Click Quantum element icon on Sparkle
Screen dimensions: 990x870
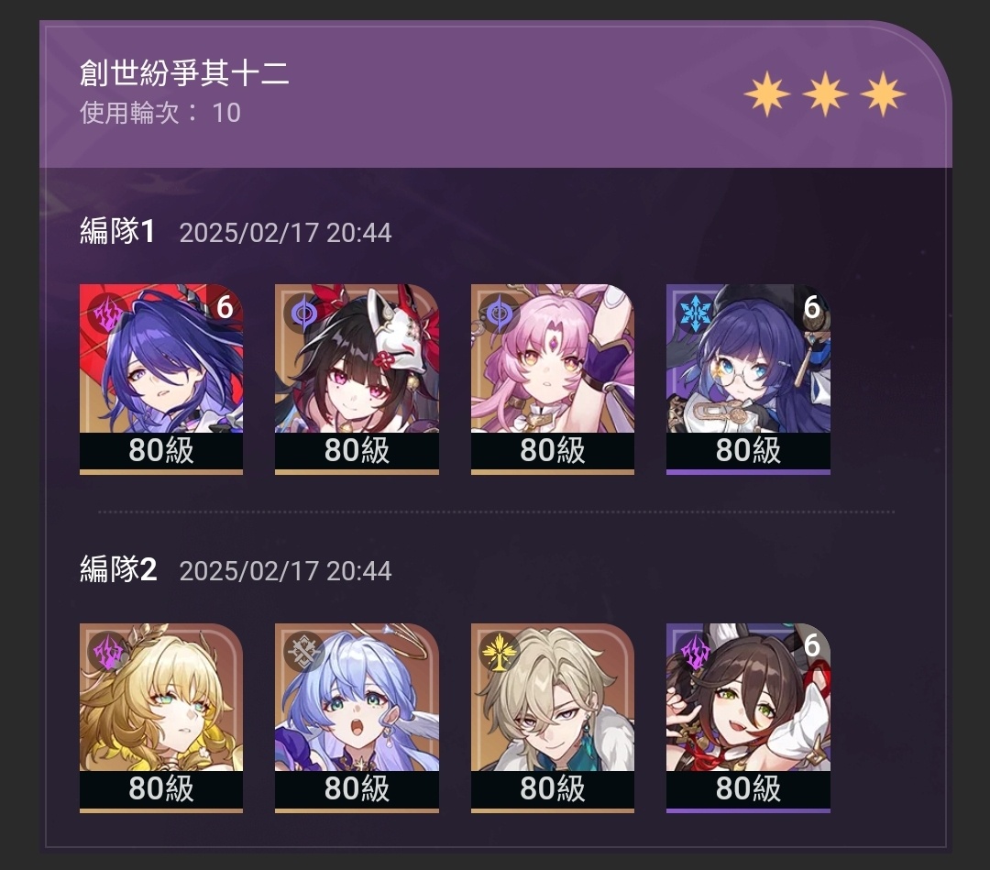303,313
